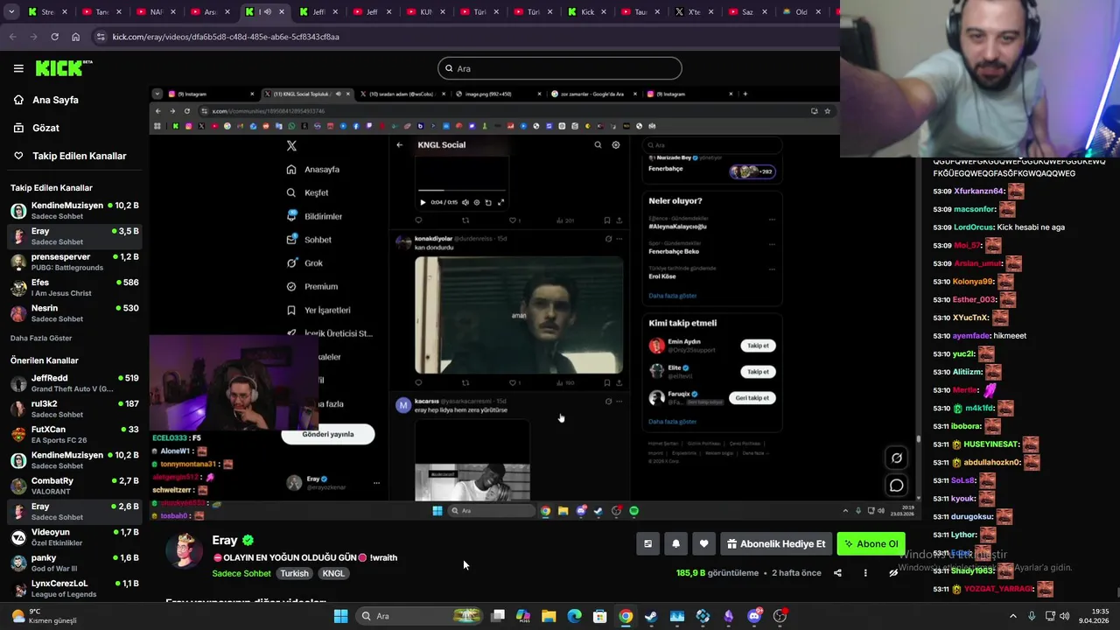Click the green Abone Ol button
1120x630 pixels.
[x=871, y=544]
